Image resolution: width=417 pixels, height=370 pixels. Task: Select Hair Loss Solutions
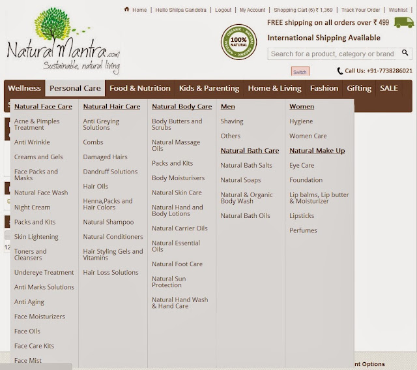110,272
